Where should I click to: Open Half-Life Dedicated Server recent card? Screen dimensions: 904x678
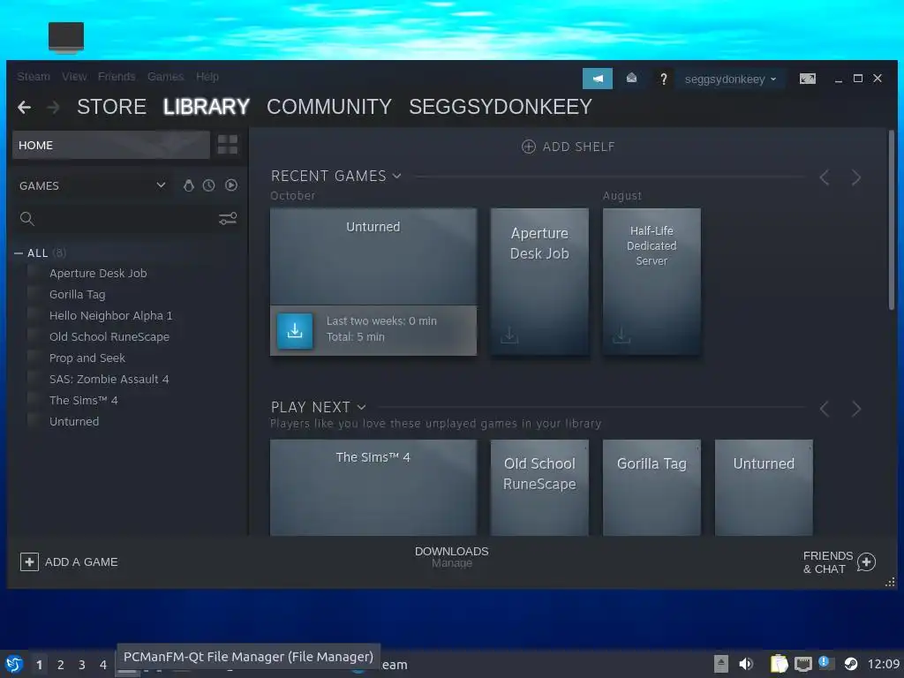pyautogui.click(x=652, y=282)
